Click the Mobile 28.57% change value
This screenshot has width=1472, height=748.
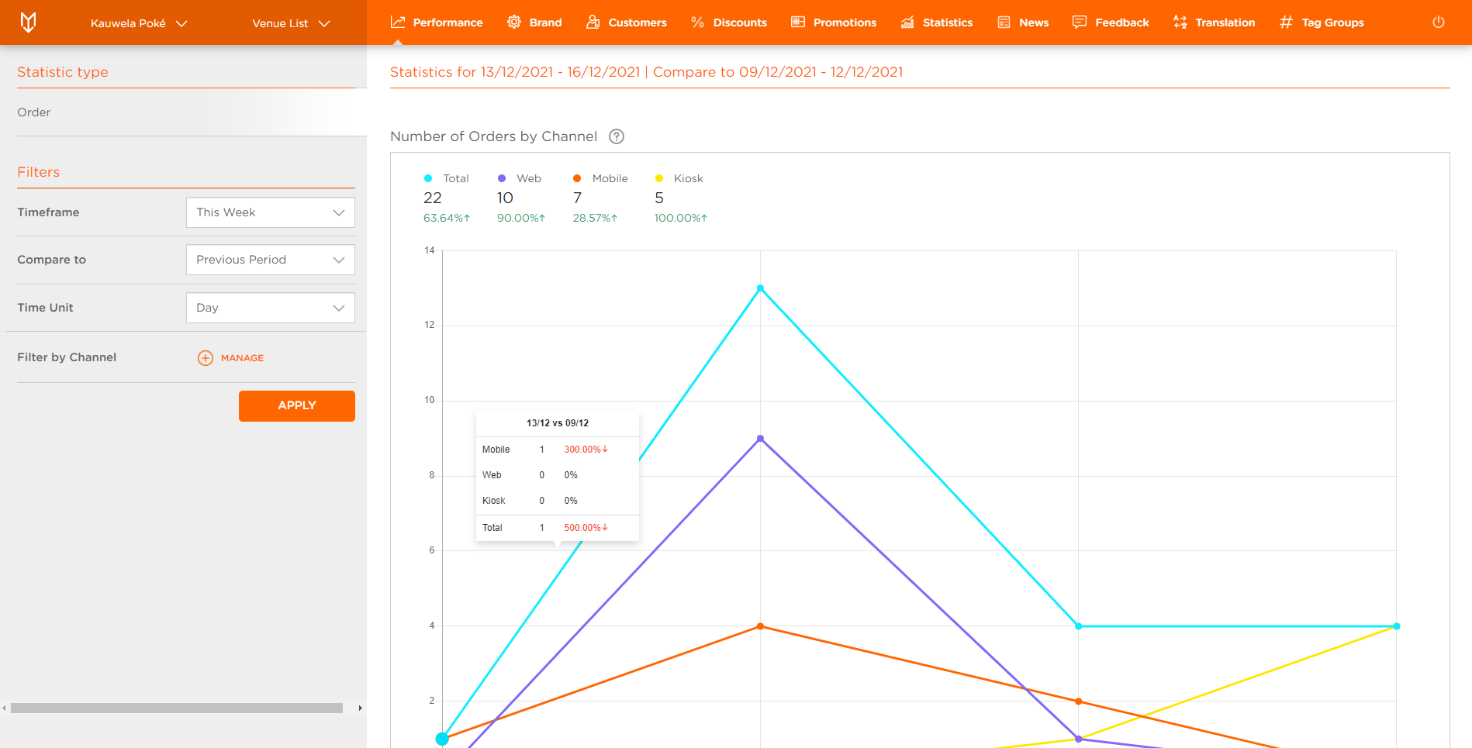click(595, 218)
